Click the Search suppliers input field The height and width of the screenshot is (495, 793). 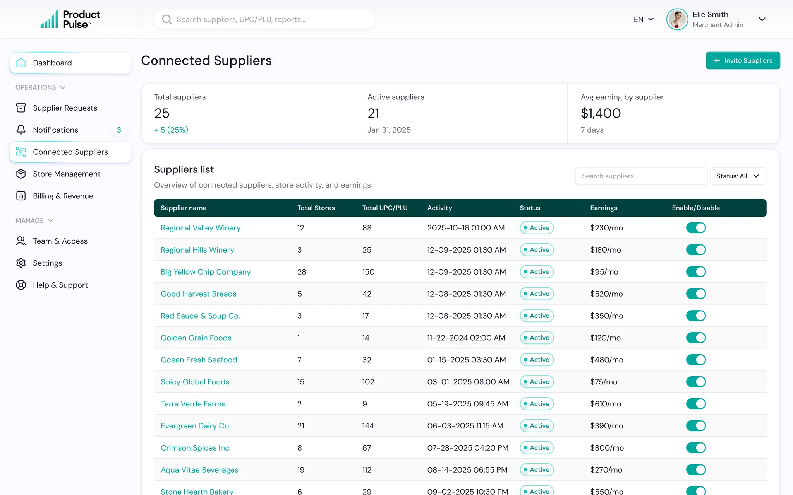tap(641, 176)
